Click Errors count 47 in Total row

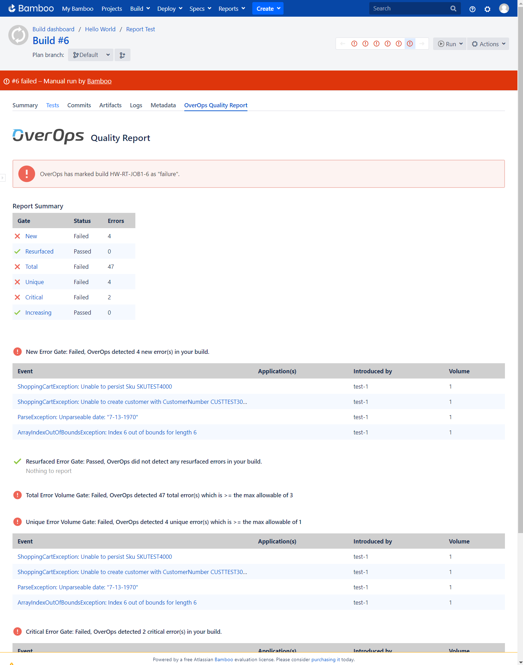point(111,267)
